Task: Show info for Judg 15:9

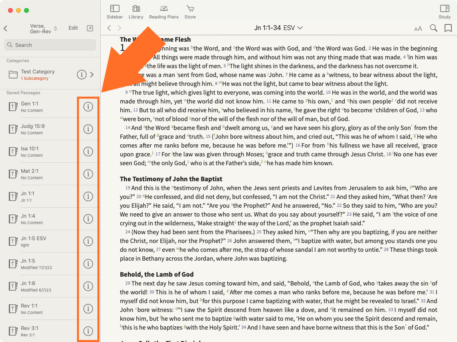Action: click(x=88, y=129)
